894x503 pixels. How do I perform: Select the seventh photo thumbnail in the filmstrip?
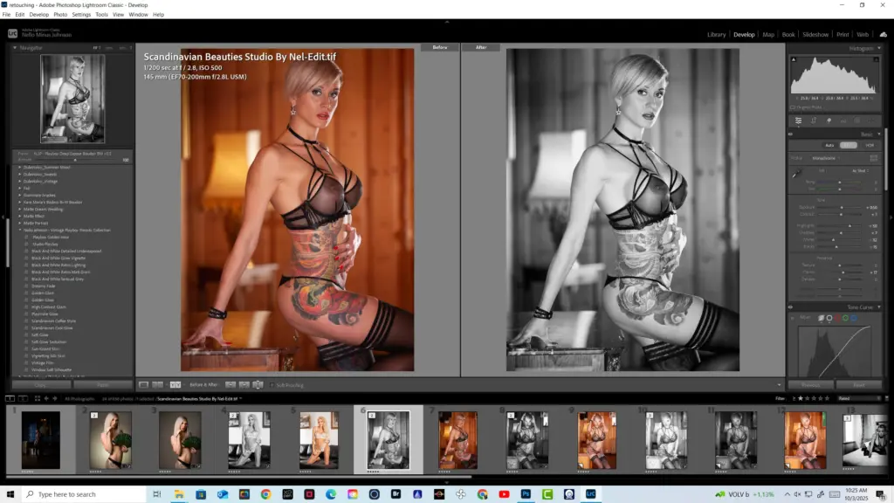point(457,441)
